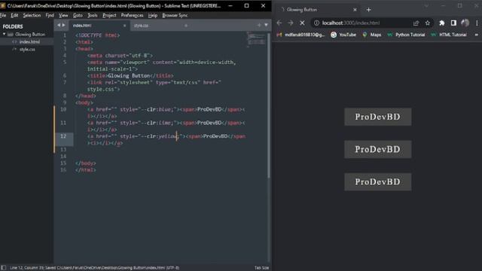Viewport: 482px width, 271px height.
Task: Open the Gmail bookmark
Action: pyautogui.click(x=300, y=35)
